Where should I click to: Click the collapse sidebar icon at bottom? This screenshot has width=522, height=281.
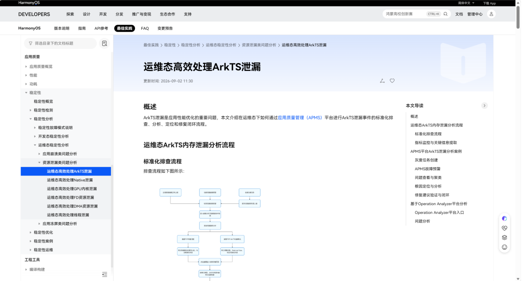104,274
